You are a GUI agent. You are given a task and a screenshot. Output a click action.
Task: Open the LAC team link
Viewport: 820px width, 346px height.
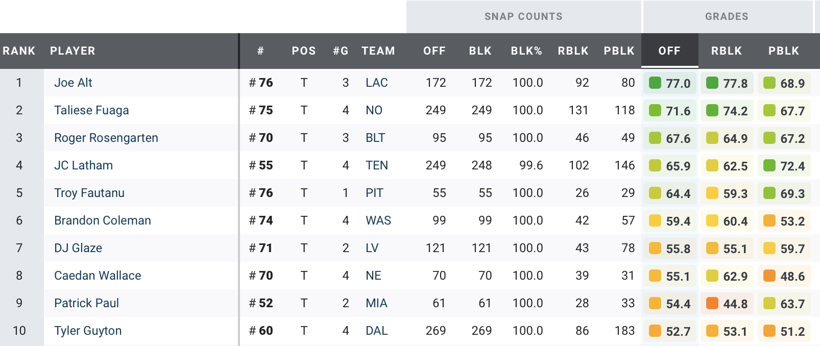tap(377, 83)
